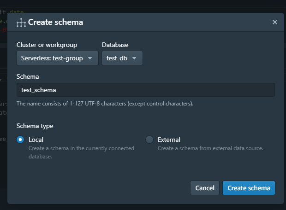The height and width of the screenshot is (210, 286).
Task: Click the 'External' option label text
Action: (x=169, y=140)
